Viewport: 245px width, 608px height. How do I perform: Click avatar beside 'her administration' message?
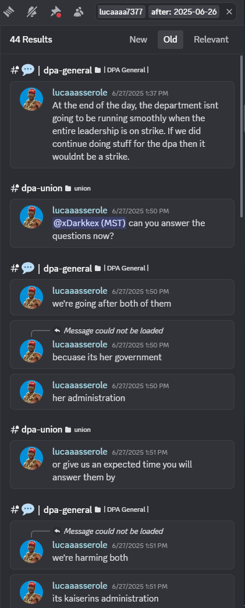pos(31,392)
